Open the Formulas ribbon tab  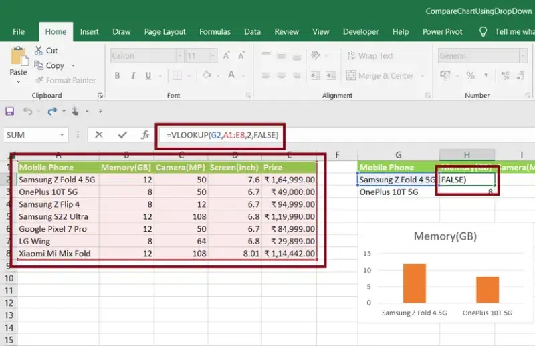pos(215,31)
